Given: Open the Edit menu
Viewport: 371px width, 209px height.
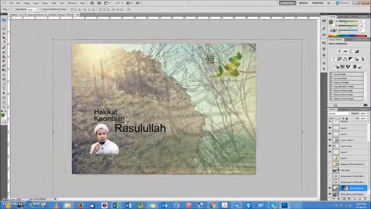Looking at the screenshot, I should tap(18, 3).
